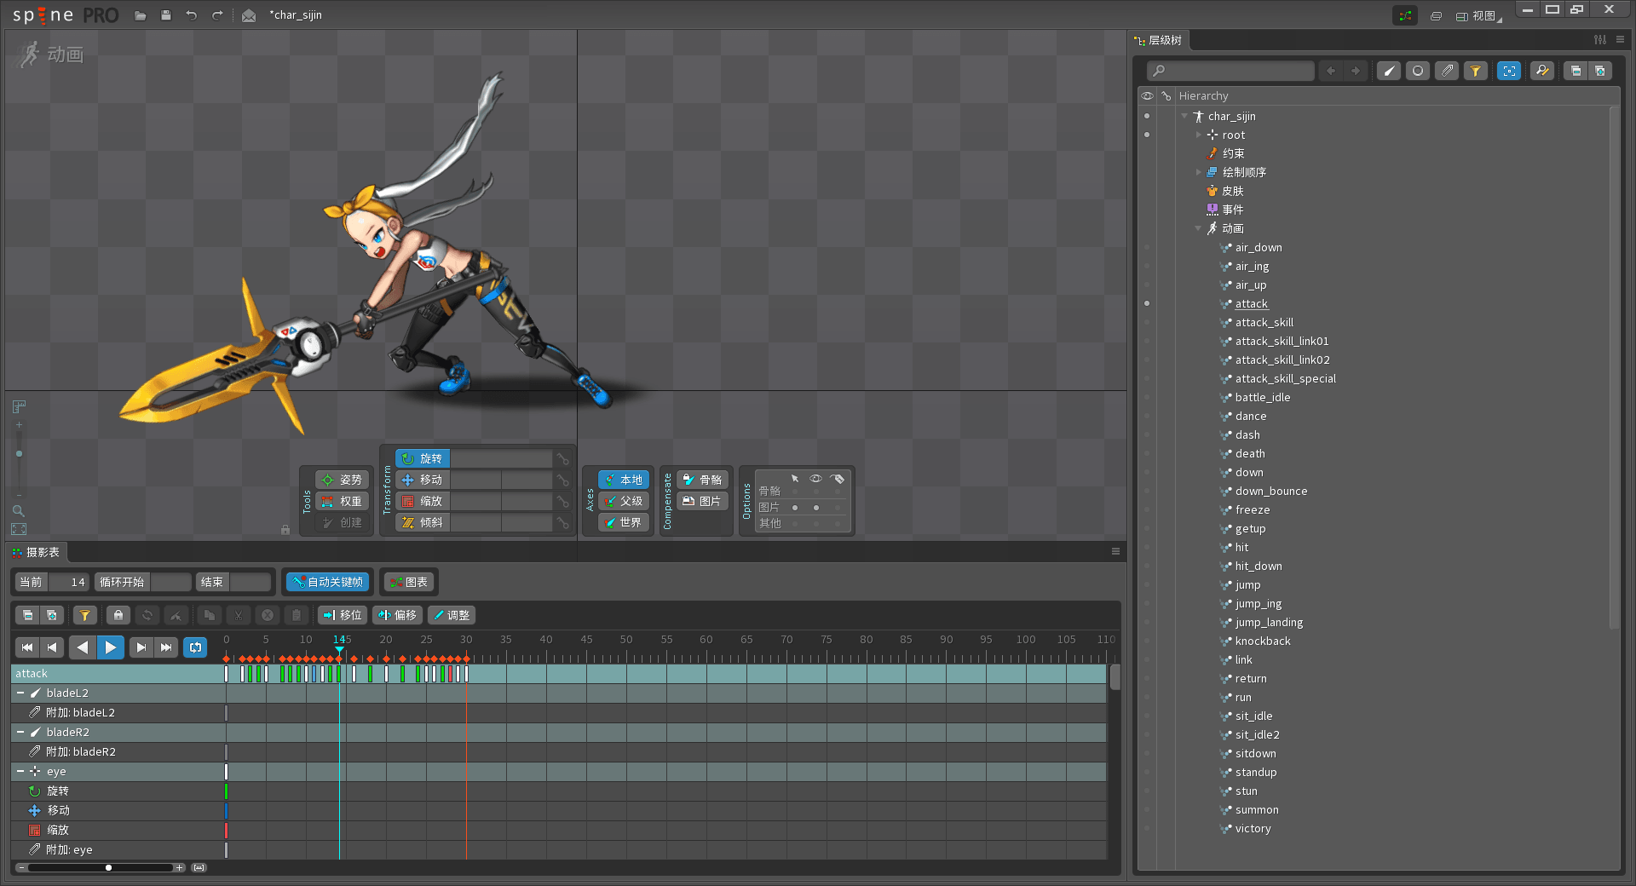This screenshot has width=1636, height=886.
Task: Toggle 骨骼 bone compensation
Action: (702, 480)
